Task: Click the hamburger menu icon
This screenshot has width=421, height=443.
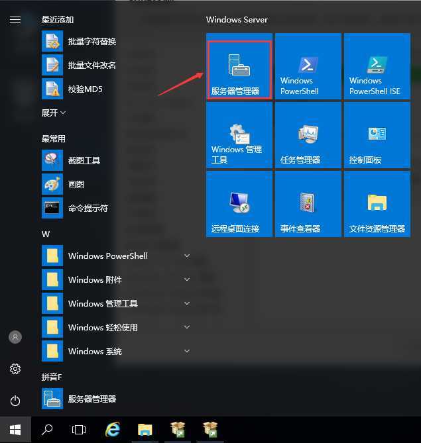Action: click(x=15, y=19)
